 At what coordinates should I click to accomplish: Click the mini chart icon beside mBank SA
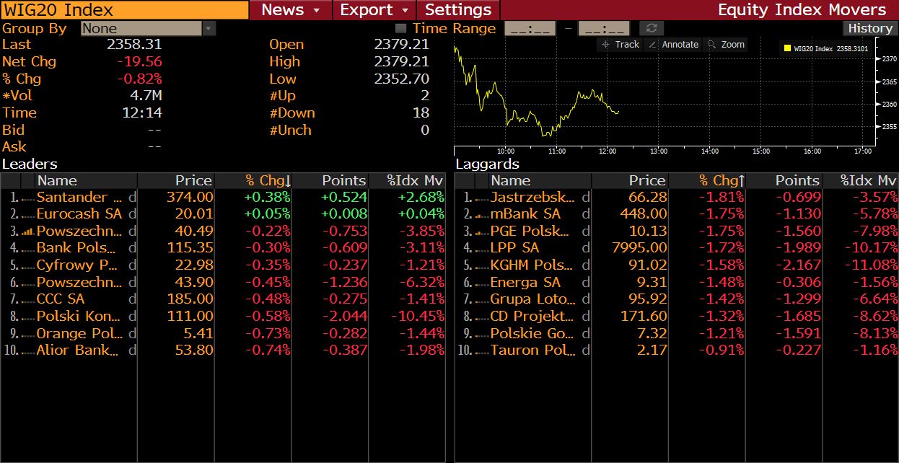481,214
